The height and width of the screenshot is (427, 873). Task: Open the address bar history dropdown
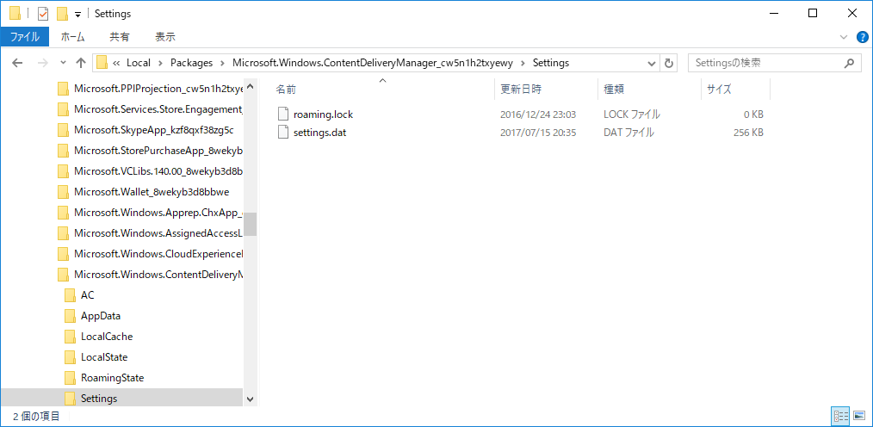651,63
